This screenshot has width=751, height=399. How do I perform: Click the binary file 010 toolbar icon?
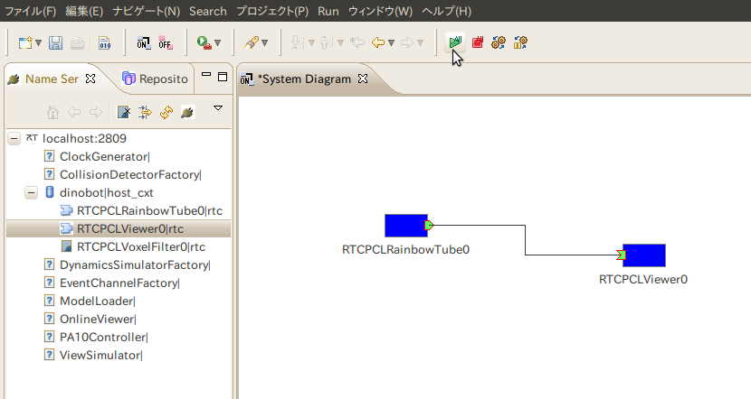(x=104, y=42)
